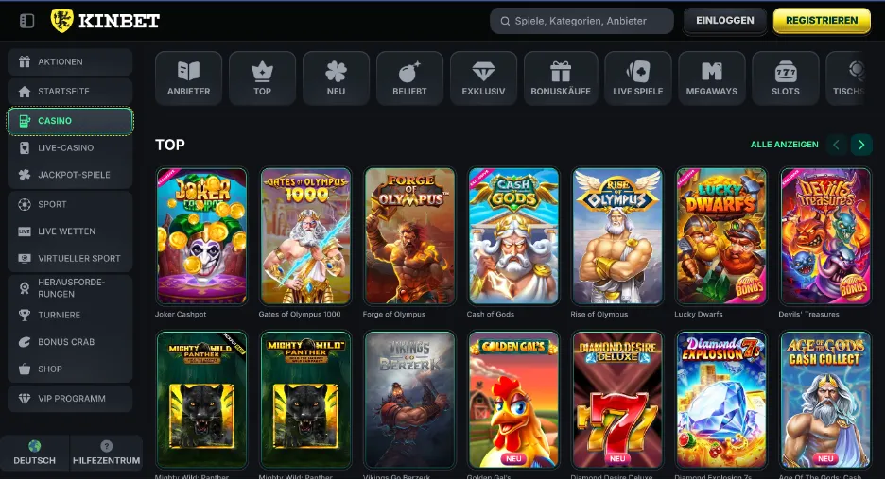Image resolution: width=885 pixels, height=480 pixels.
Task: Click the diamond icon beside VIP Programm
Action: click(x=25, y=398)
